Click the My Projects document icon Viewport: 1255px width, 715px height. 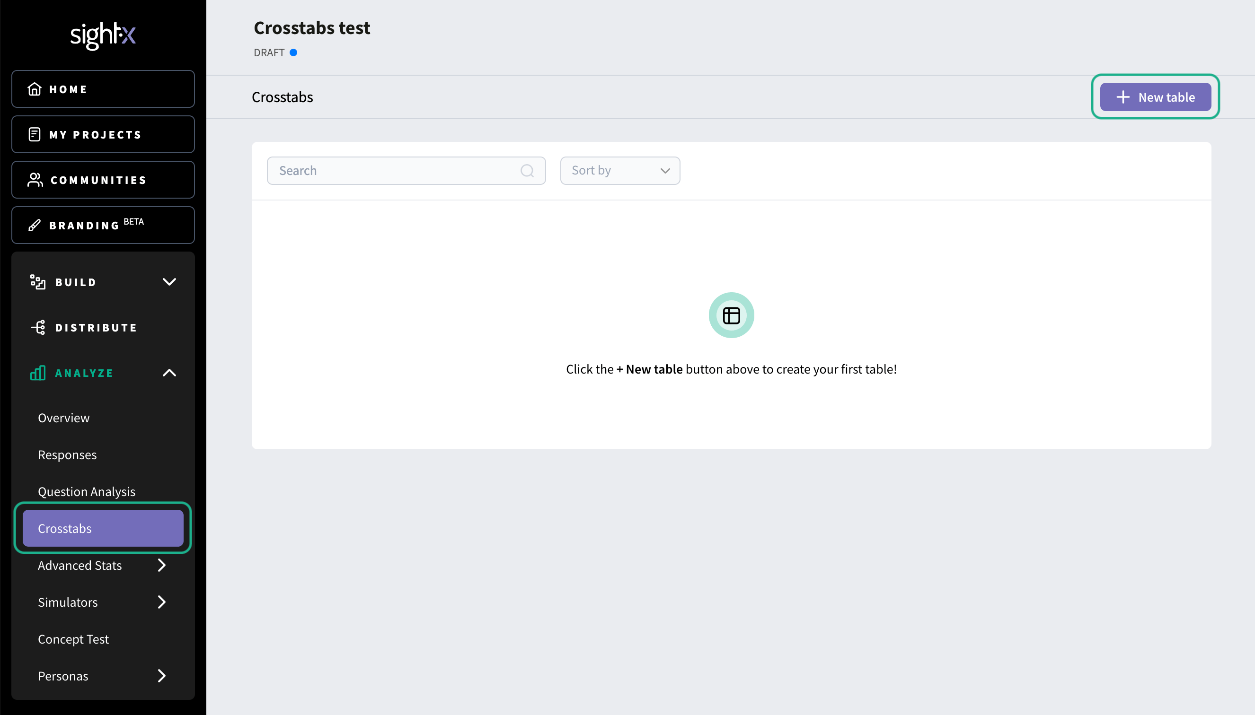pos(35,134)
